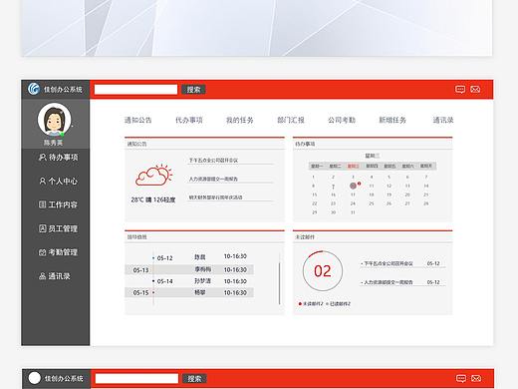Click the user avatar of 陈秀英

(x=54, y=120)
